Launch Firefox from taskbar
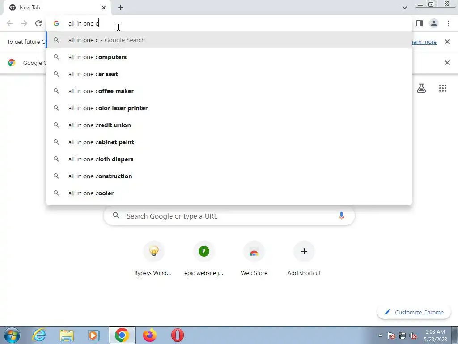This screenshot has height=344, width=458. pos(149,335)
